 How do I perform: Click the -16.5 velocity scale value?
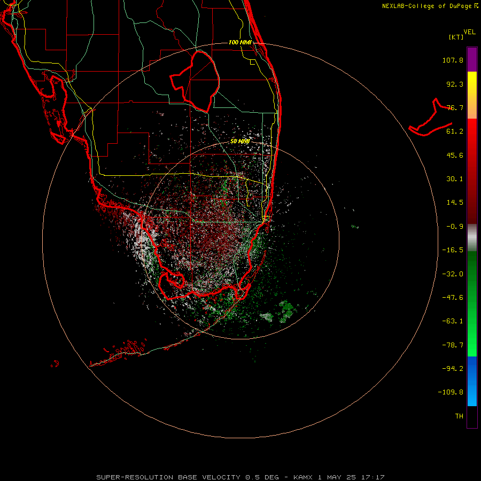tap(453, 250)
